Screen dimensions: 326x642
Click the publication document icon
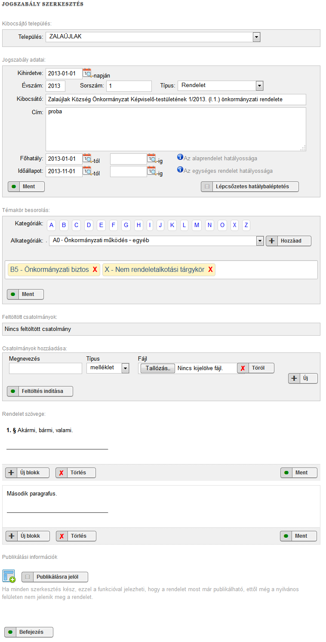9,576
